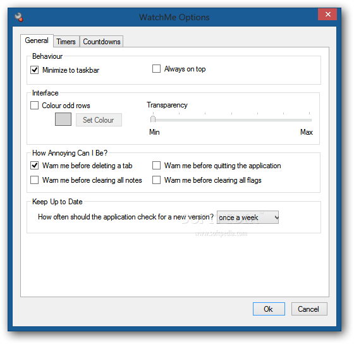
Task: Click the new version check question text
Action: [x=126, y=217]
